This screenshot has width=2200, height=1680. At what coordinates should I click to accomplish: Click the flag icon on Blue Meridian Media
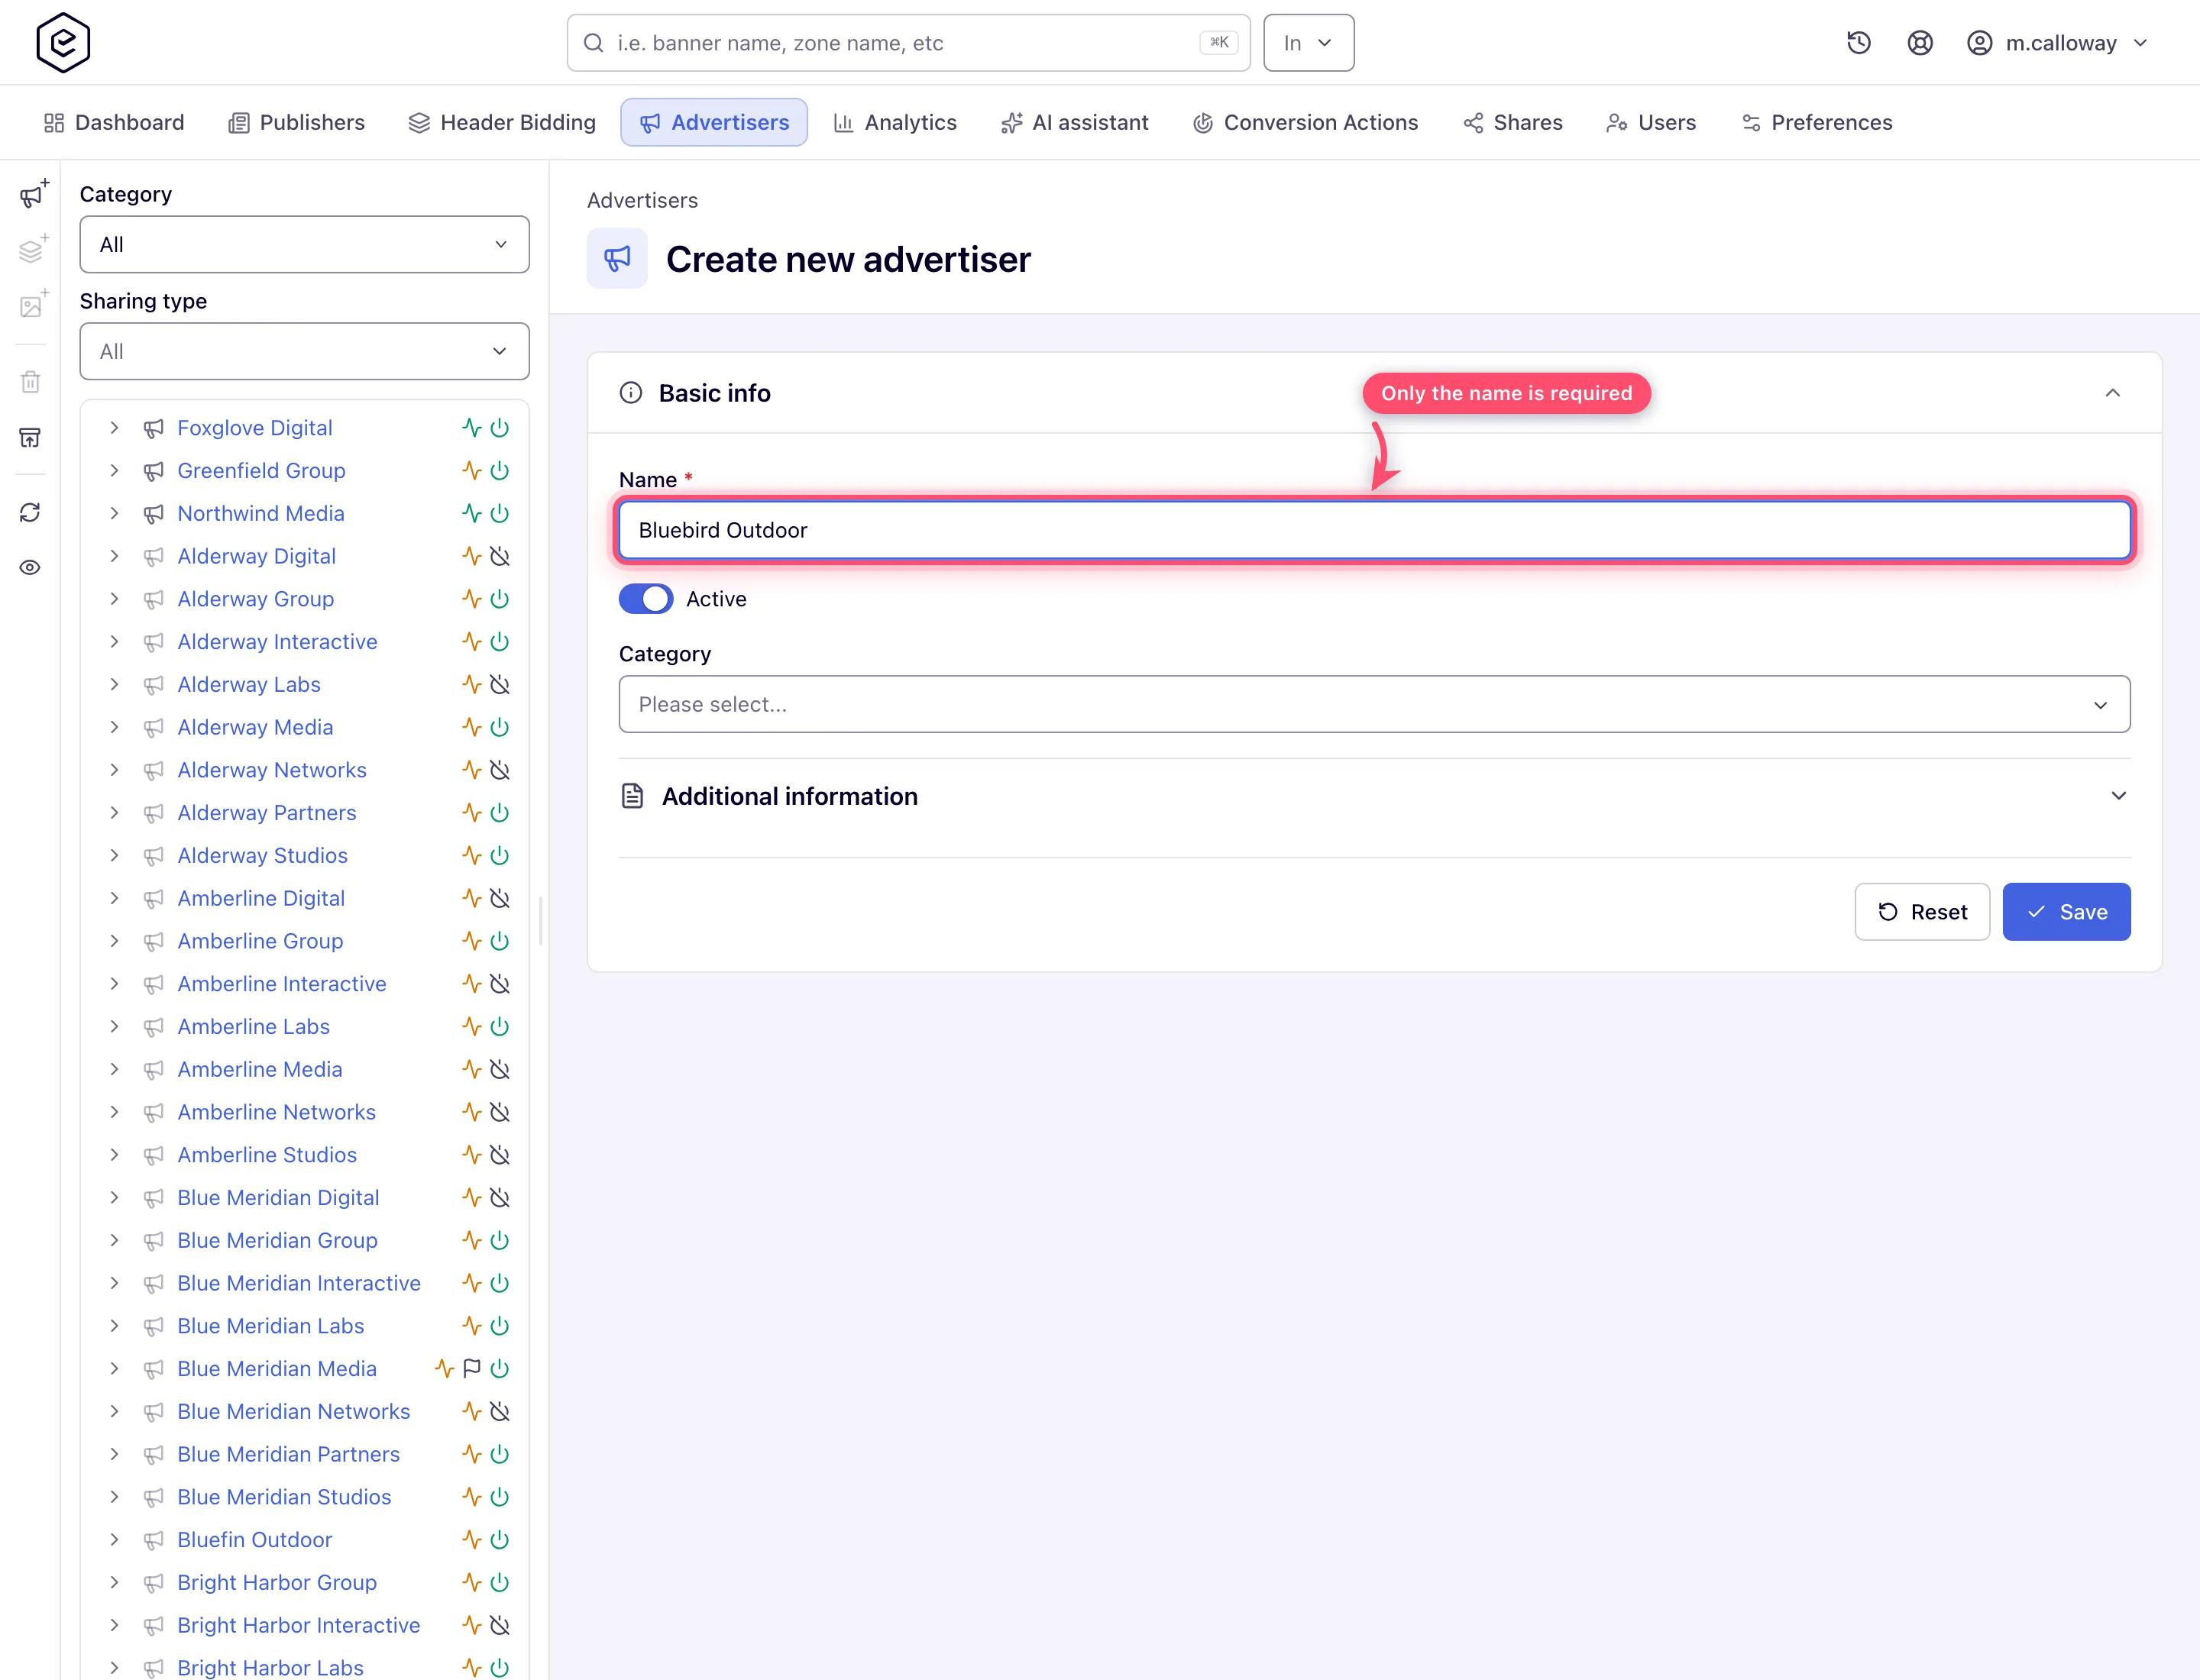(x=472, y=1368)
